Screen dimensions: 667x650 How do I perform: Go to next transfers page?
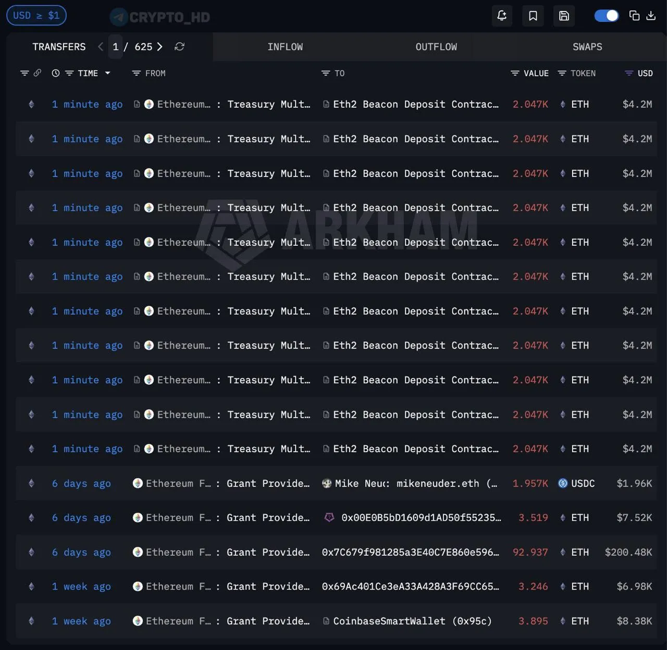[160, 47]
